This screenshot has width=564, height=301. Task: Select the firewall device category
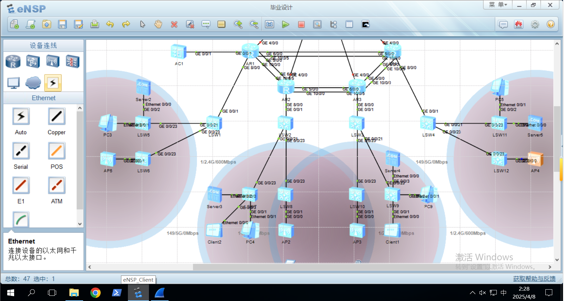[72, 62]
